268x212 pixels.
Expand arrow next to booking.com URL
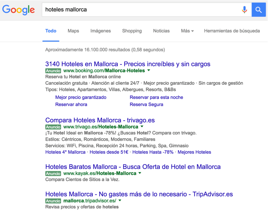[x=149, y=70]
